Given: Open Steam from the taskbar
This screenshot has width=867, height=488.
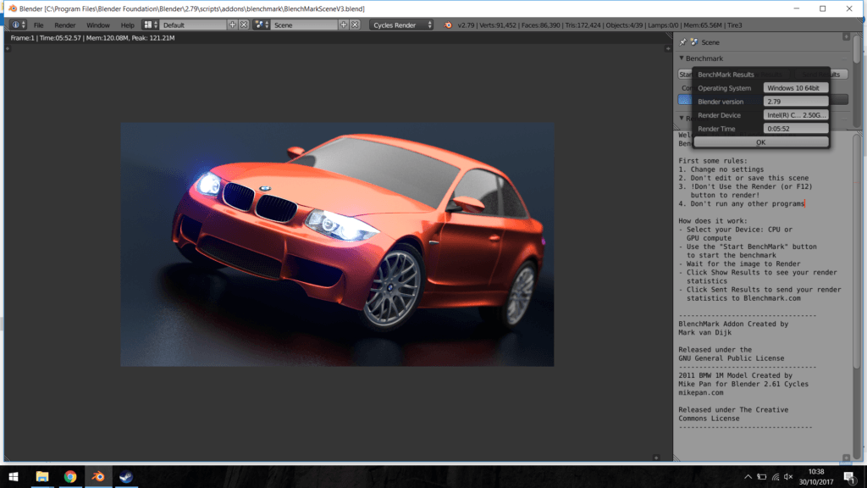Looking at the screenshot, I should [x=125, y=476].
